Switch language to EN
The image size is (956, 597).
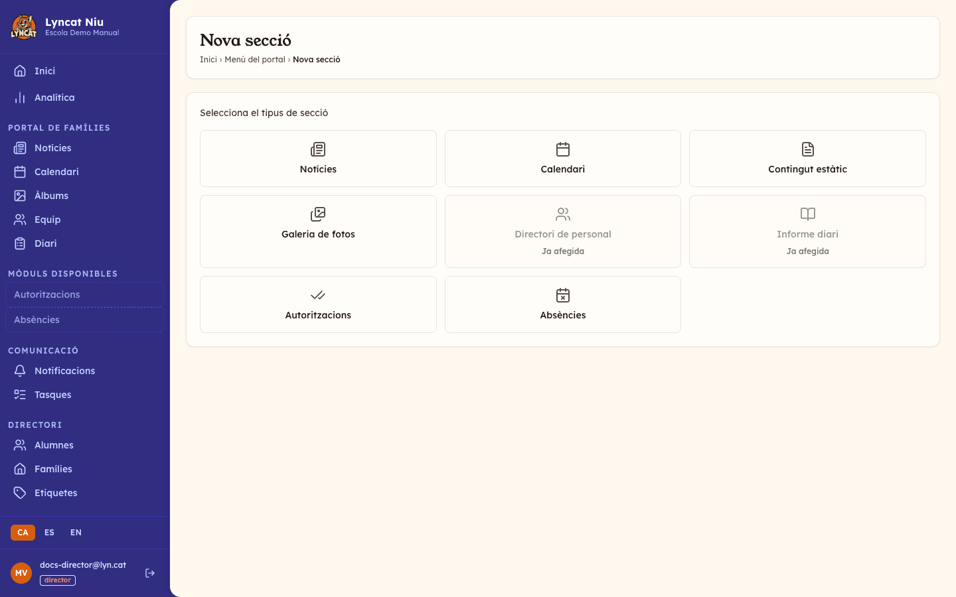pos(76,533)
